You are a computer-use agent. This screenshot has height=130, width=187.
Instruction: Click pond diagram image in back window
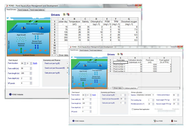[29, 37]
